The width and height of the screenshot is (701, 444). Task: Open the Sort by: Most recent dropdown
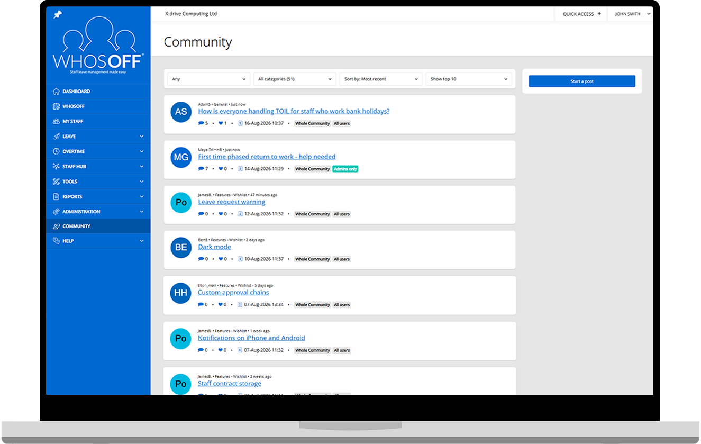tap(381, 79)
